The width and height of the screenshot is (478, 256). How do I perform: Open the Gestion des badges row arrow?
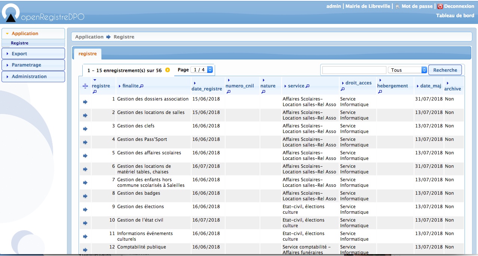(x=85, y=196)
